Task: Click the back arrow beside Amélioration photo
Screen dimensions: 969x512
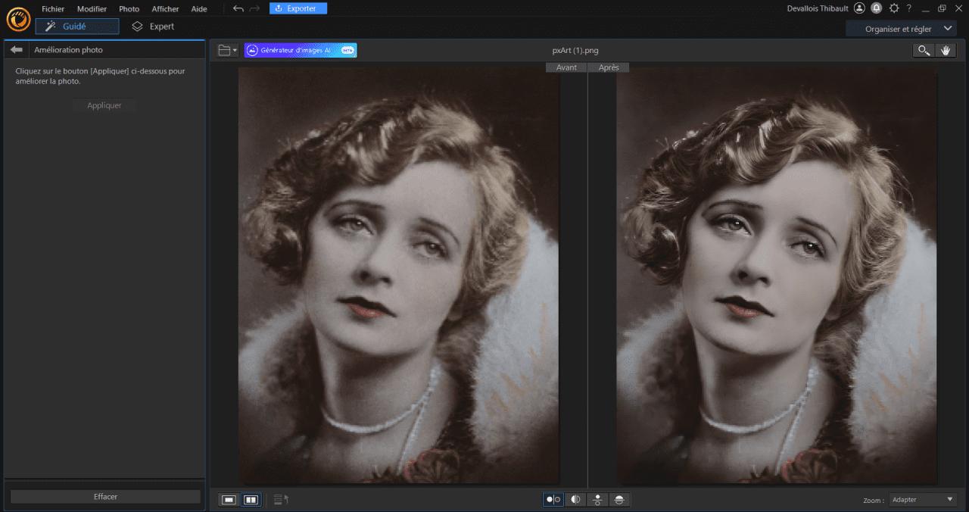Action: click(17, 50)
